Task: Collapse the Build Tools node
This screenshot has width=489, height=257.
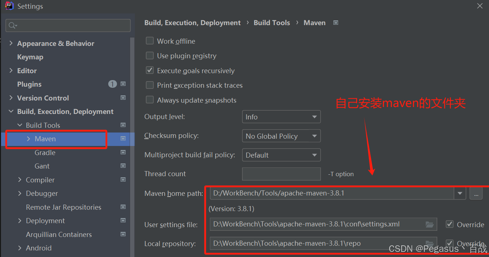Action: point(20,125)
